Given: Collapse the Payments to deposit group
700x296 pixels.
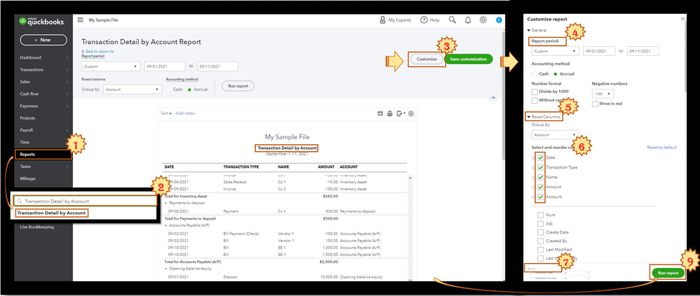Looking at the screenshot, I should (166, 203).
